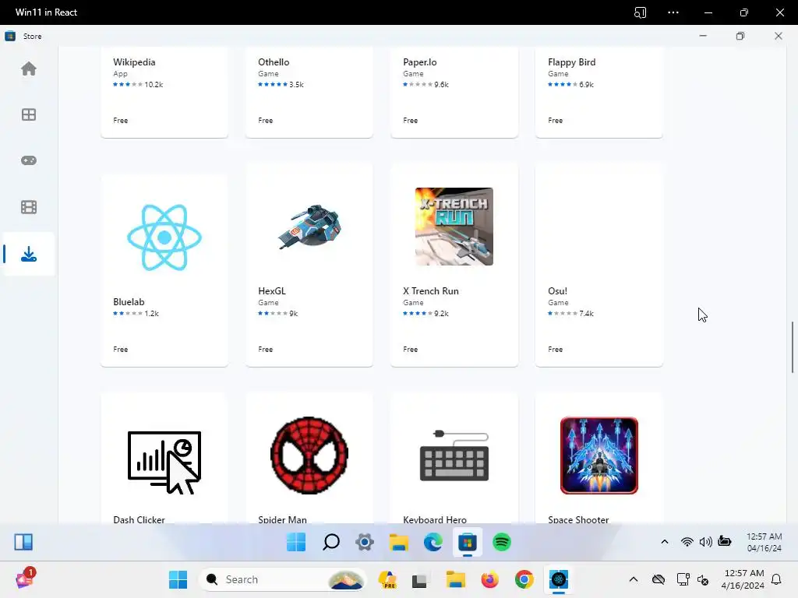
Task: Click the star rating of Othello
Action: coord(273,84)
